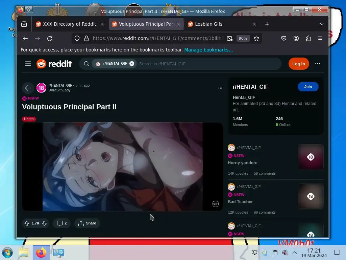Click the tracking protection shield icon
This screenshot has width=346, height=260.
click(x=77, y=39)
